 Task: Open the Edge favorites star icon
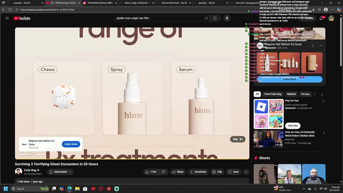click(319, 10)
